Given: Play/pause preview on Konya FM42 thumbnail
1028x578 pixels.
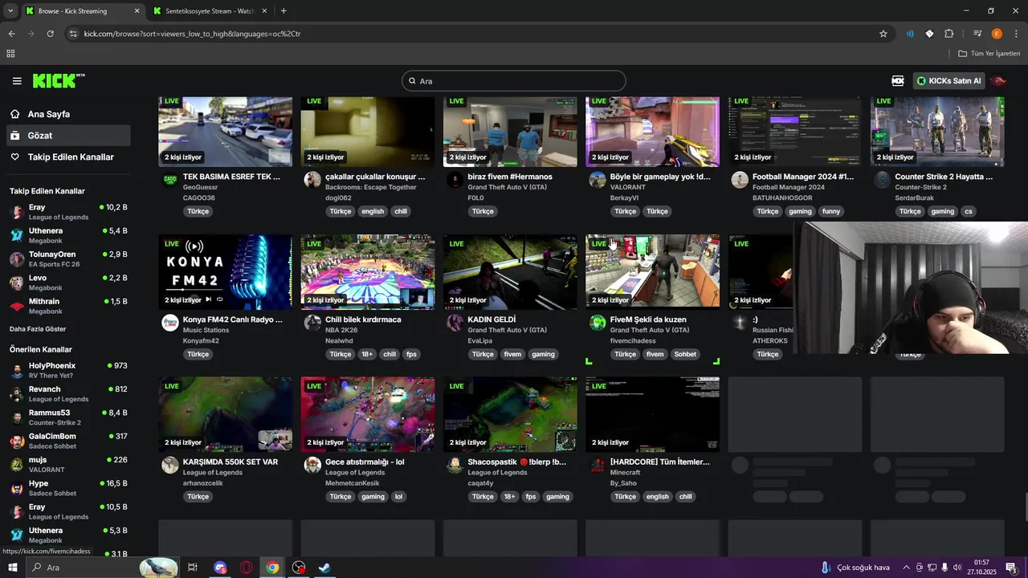Looking at the screenshot, I should (x=208, y=299).
